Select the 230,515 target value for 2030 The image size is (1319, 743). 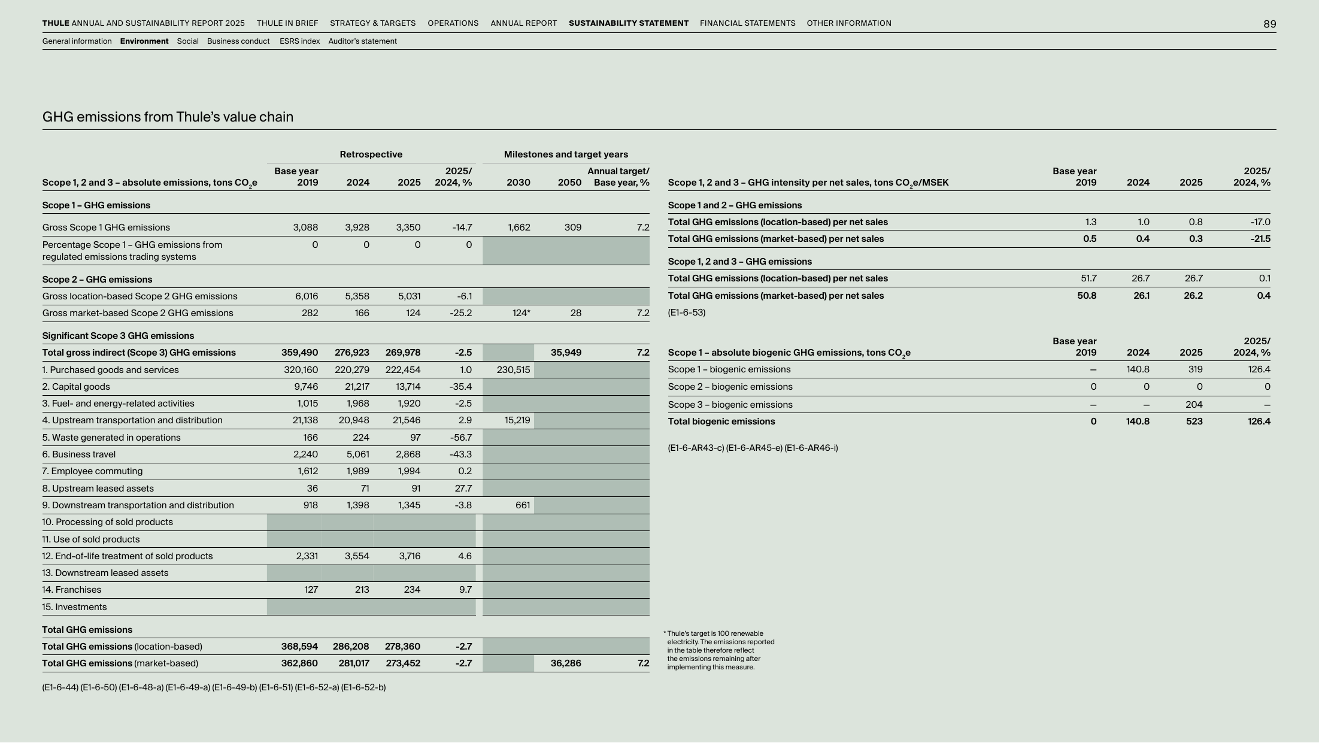tap(513, 370)
